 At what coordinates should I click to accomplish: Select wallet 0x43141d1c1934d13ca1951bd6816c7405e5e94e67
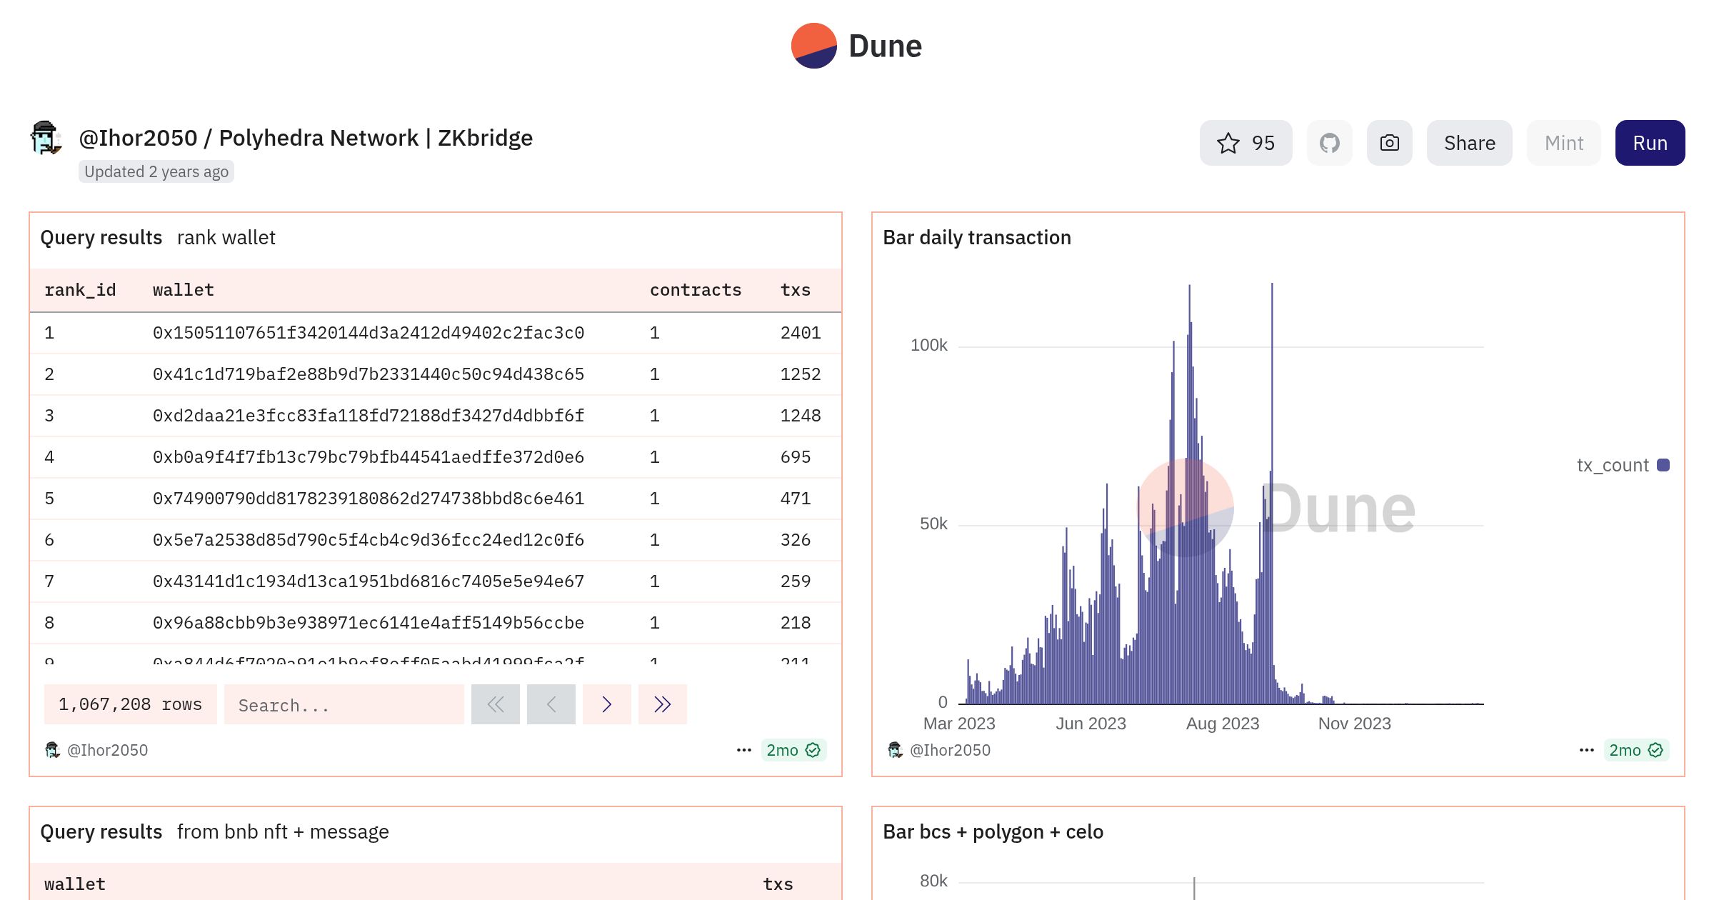point(369,581)
